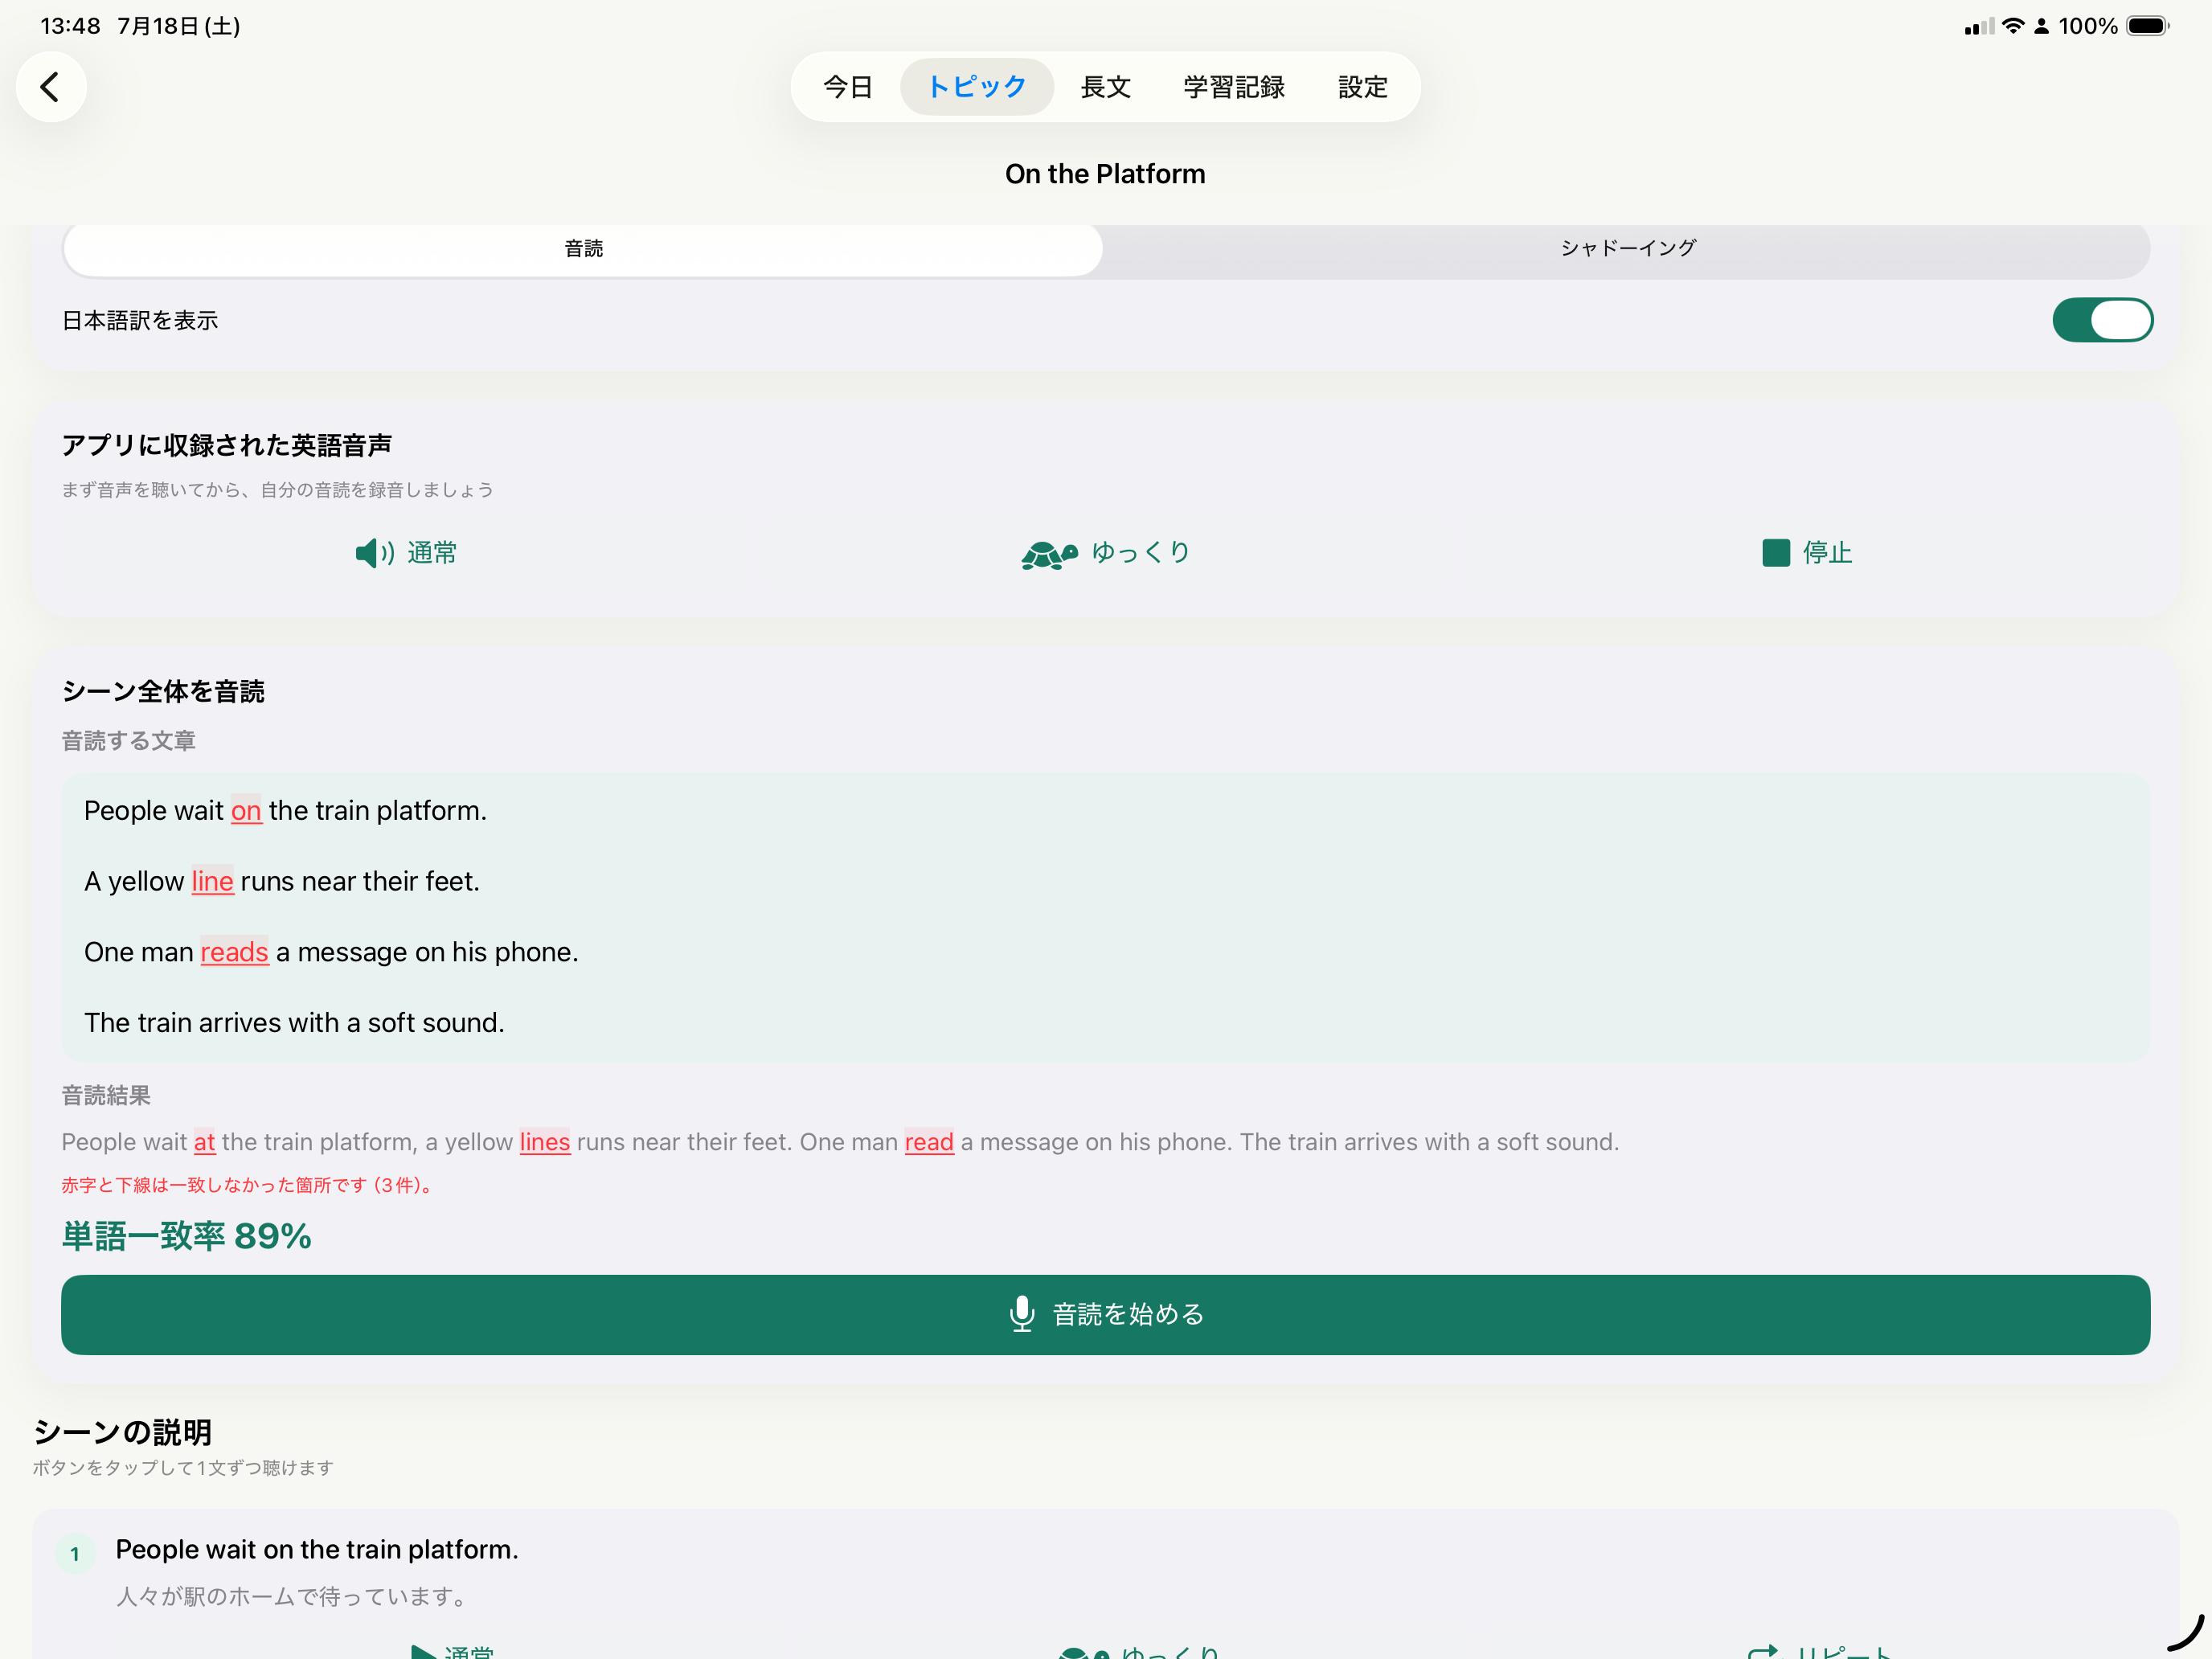Toggle off 日本語訳を表示 switch

pos(2102,320)
